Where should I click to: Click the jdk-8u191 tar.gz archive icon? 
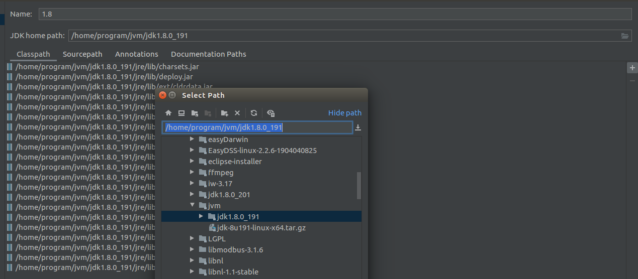pos(212,228)
